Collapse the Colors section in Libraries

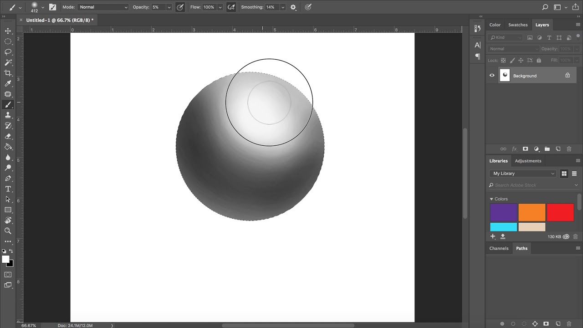[491, 199]
